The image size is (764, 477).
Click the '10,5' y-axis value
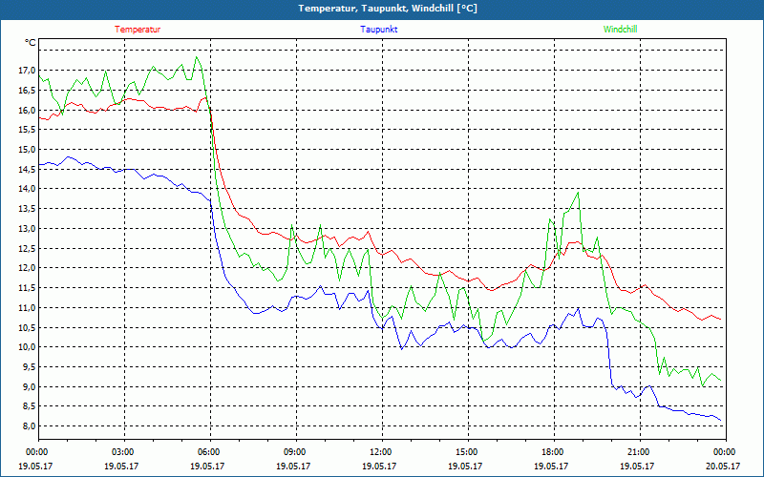click(x=27, y=327)
